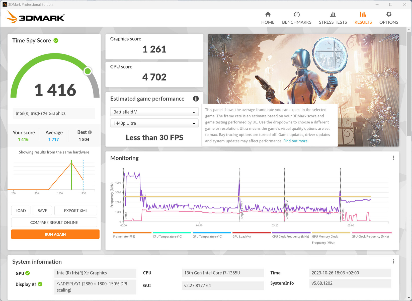Click the Benchmarks gauge icon
The image size is (412, 301).
pyautogui.click(x=297, y=14)
